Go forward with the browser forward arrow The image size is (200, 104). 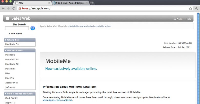click(x=8, y=8)
